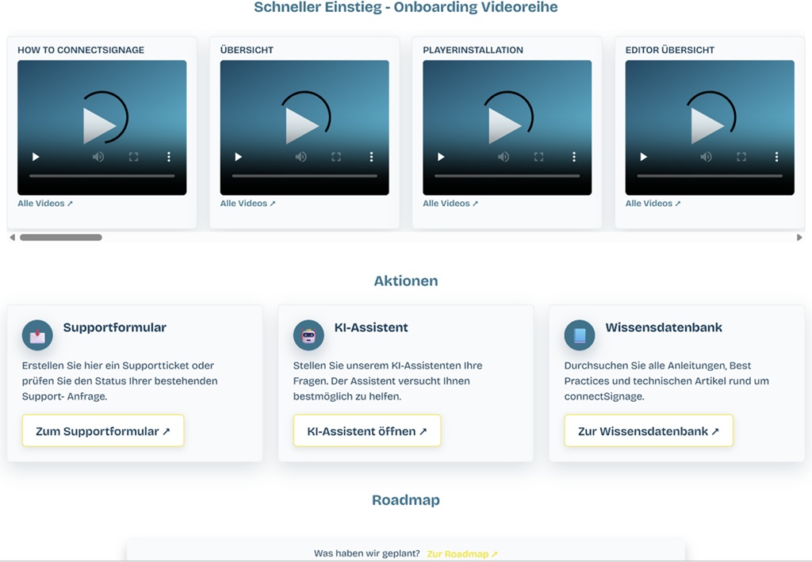Seek on PLAYERINSTALLATION video progress bar
The height and width of the screenshot is (562, 812).
507,176
